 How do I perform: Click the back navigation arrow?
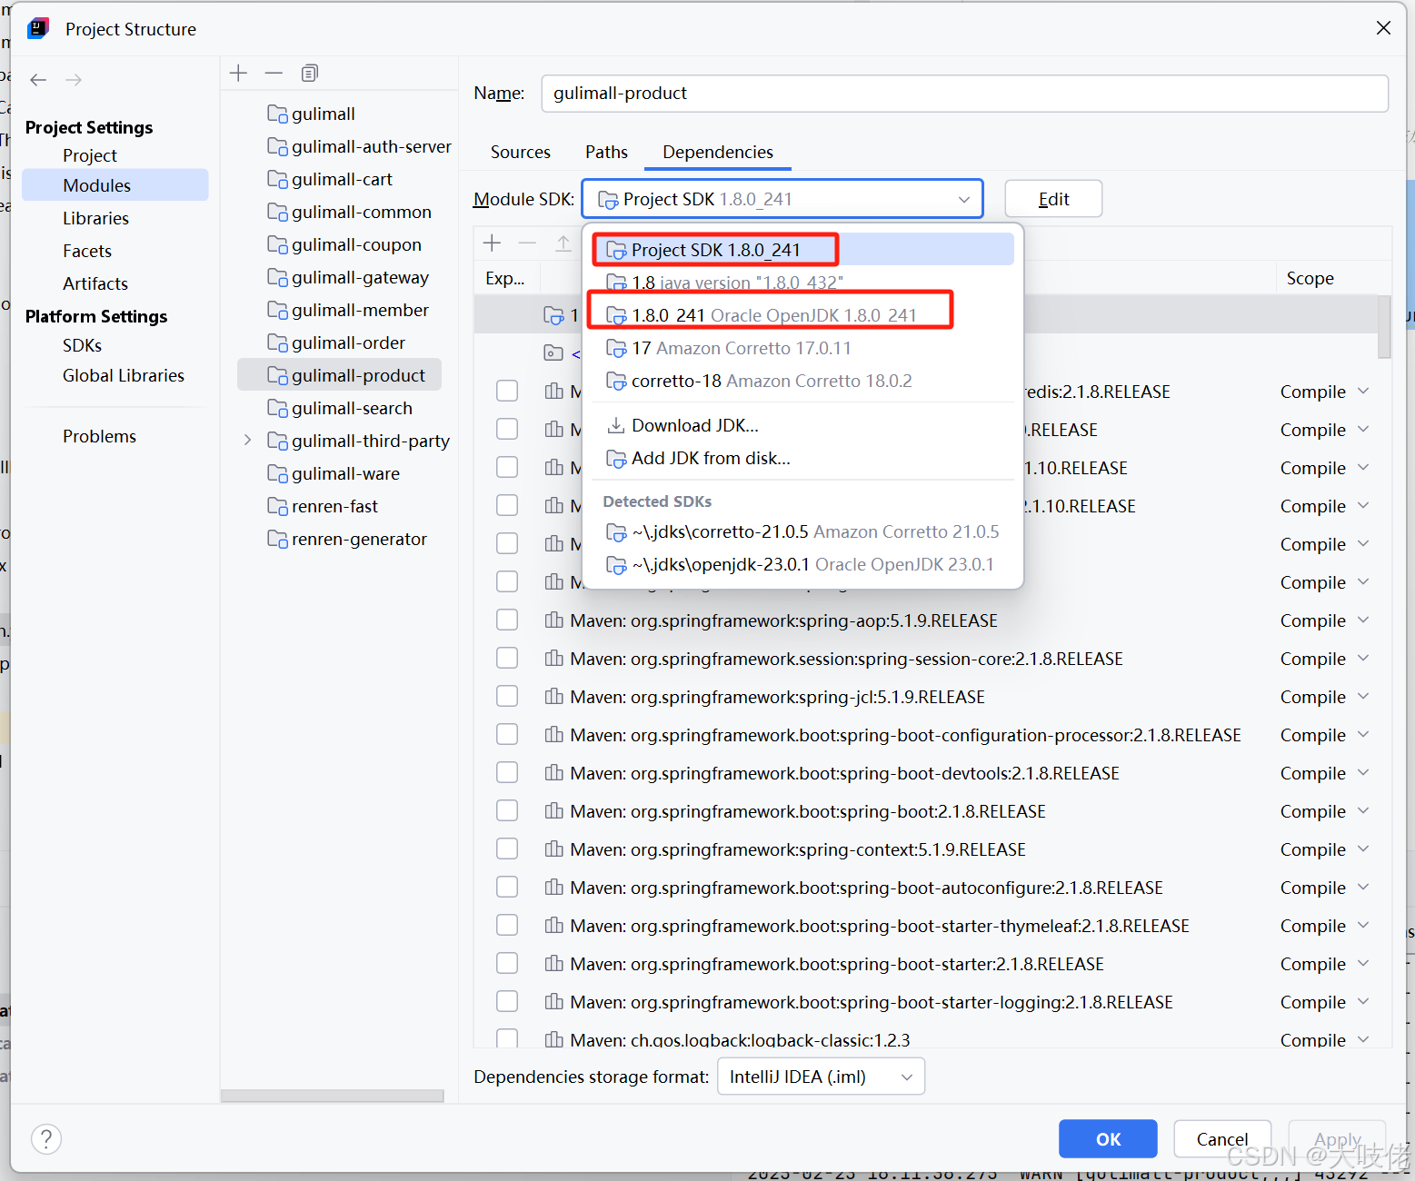[38, 80]
